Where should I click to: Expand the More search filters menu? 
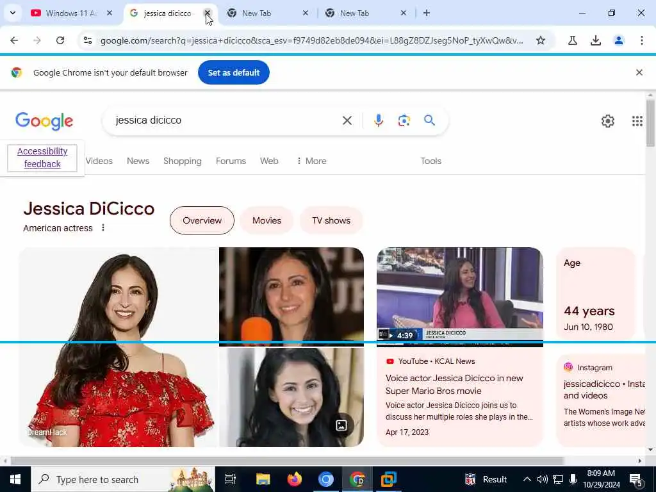(311, 161)
